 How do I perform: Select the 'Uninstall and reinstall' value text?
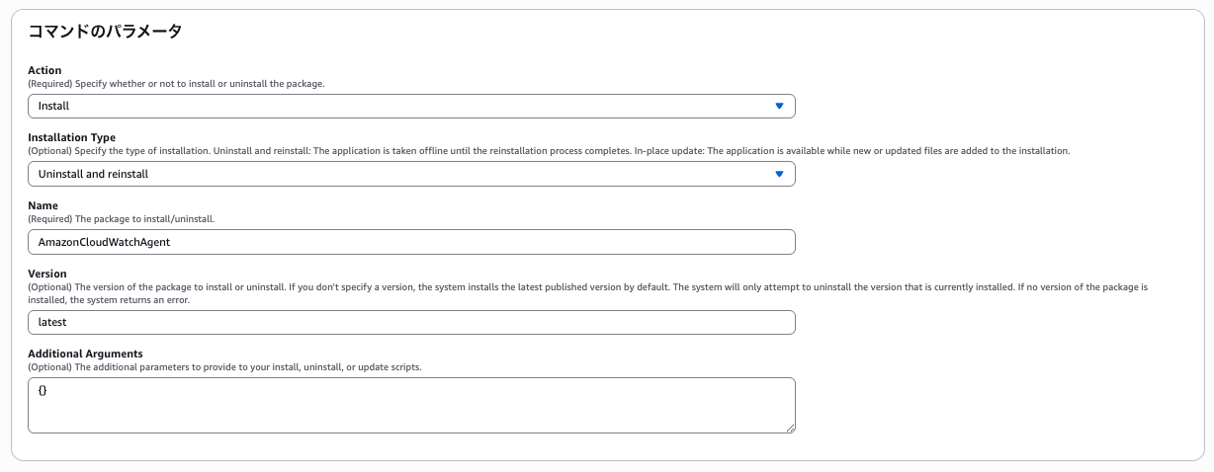click(x=93, y=174)
